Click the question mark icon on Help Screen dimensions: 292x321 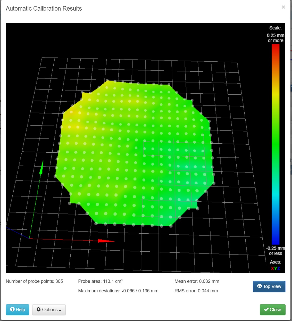click(12, 309)
